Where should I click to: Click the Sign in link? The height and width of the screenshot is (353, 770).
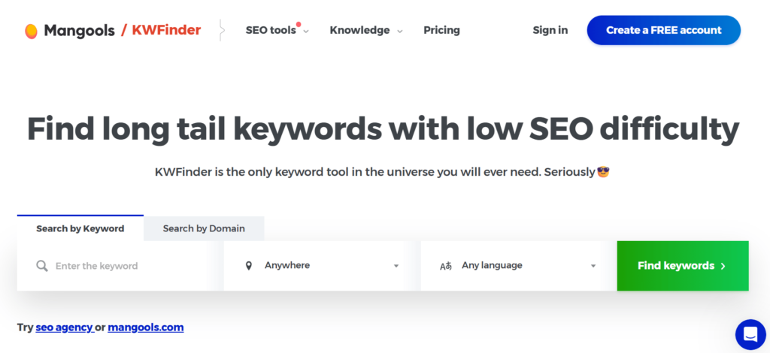[550, 30]
